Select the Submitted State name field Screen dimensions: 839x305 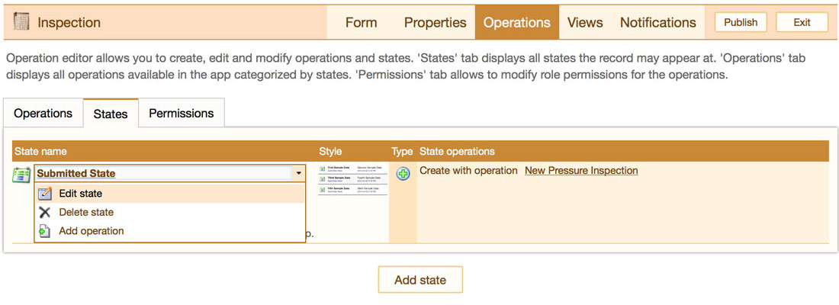pos(160,174)
